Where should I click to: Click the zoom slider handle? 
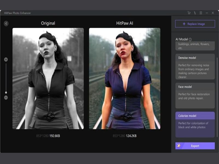pos(6,92)
